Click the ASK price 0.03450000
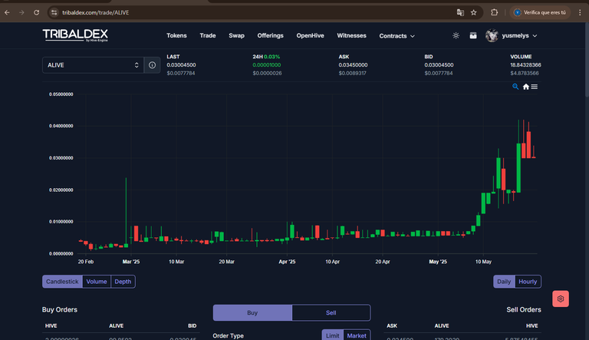 (353, 64)
